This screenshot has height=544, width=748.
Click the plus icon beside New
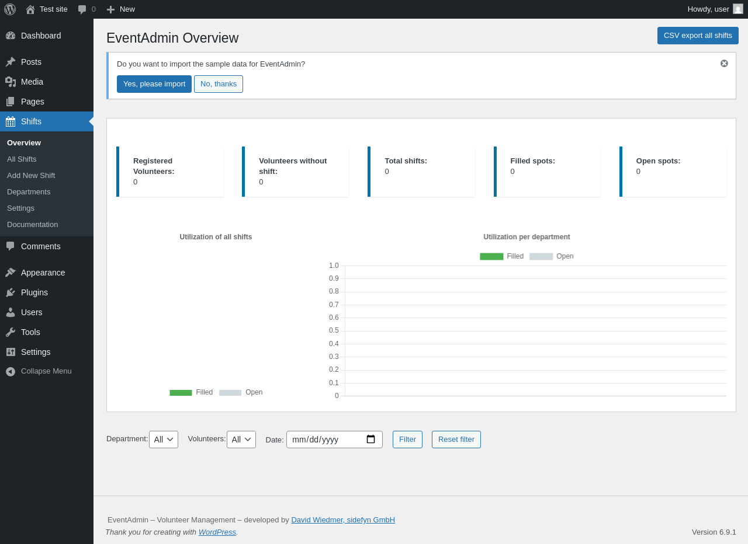[x=110, y=9]
